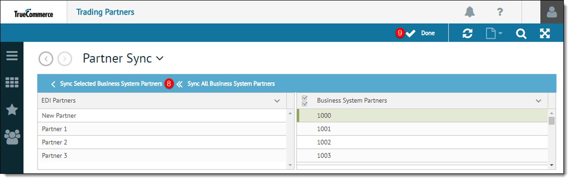The height and width of the screenshot is (178, 568).
Task: Open the Business System Partners column dropdown arrow
Action: click(x=539, y=101)
